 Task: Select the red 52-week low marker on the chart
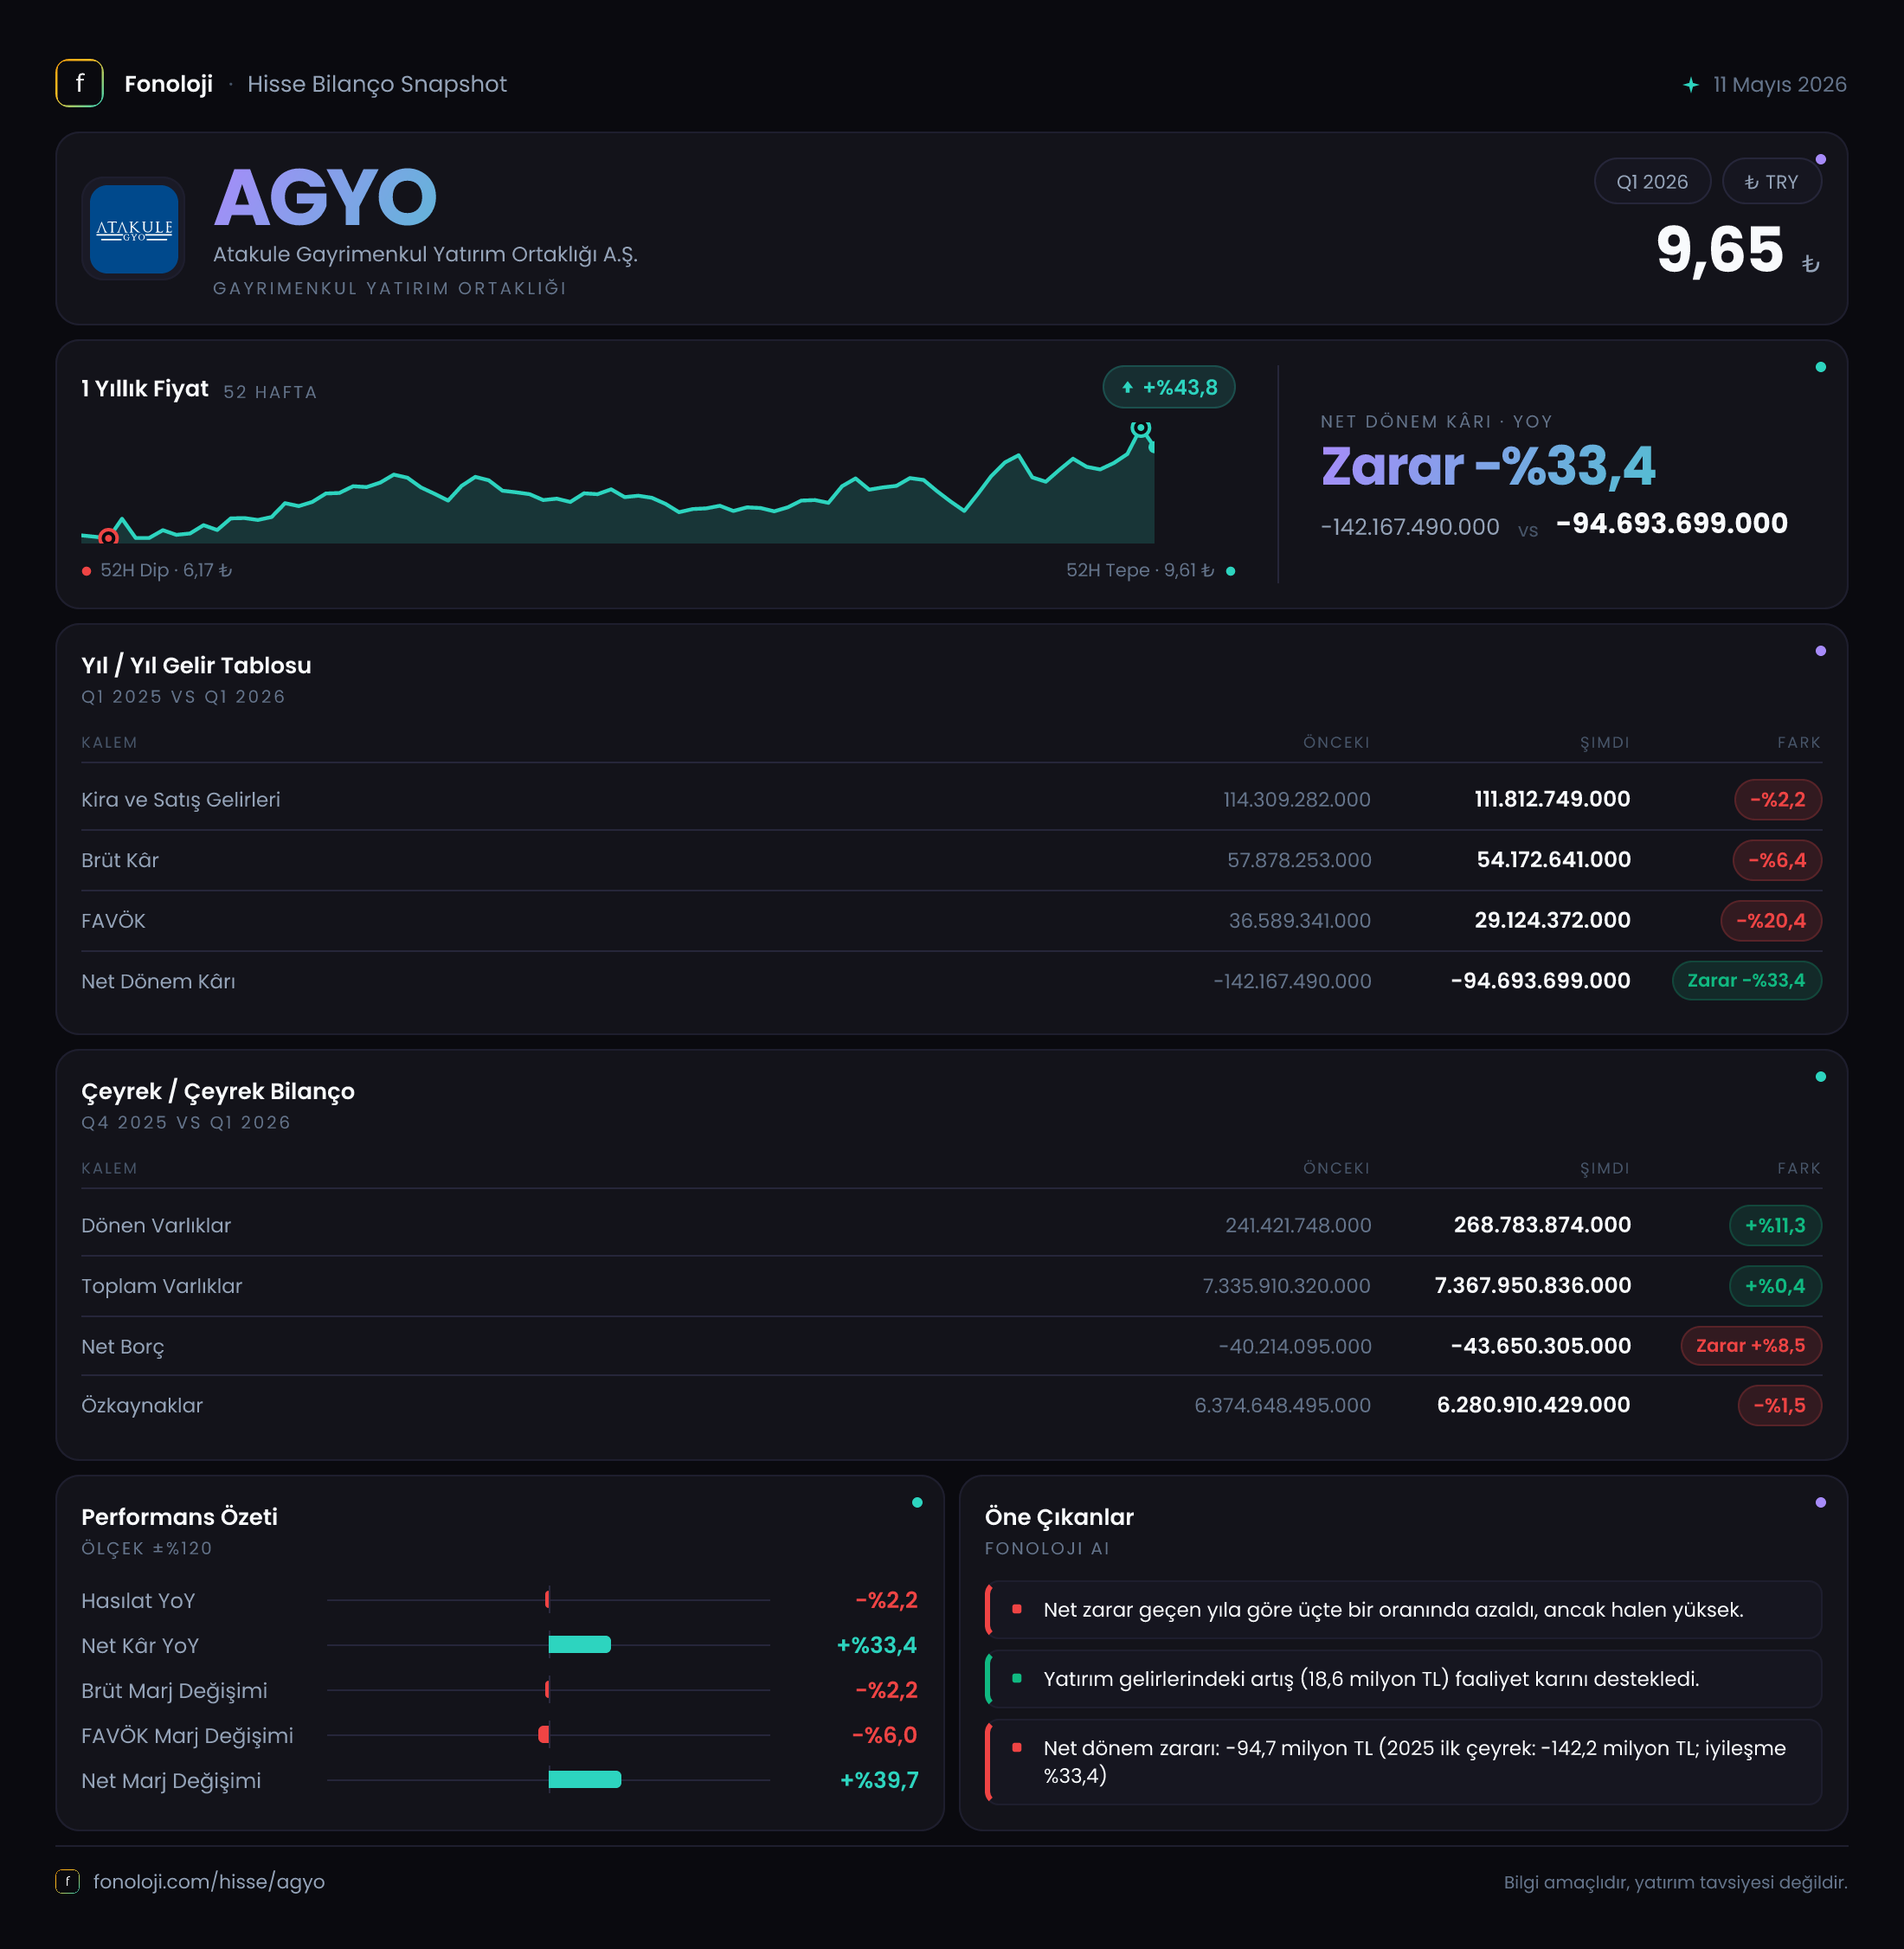click(108, 538)
